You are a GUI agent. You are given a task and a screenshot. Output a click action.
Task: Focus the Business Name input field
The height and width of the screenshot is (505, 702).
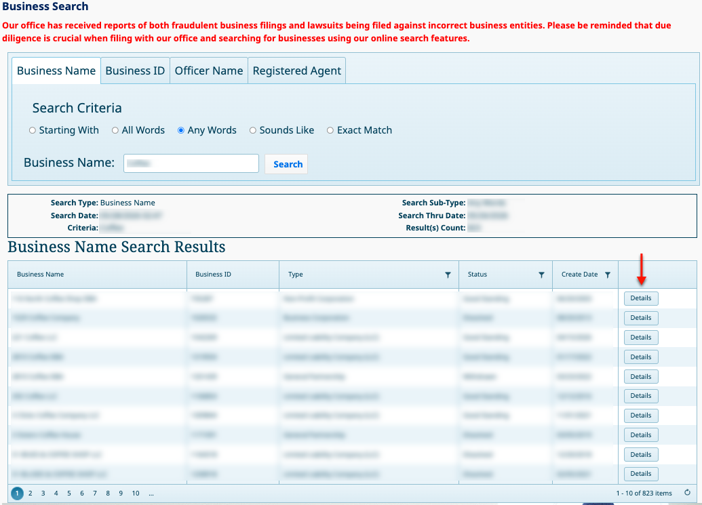191,163
